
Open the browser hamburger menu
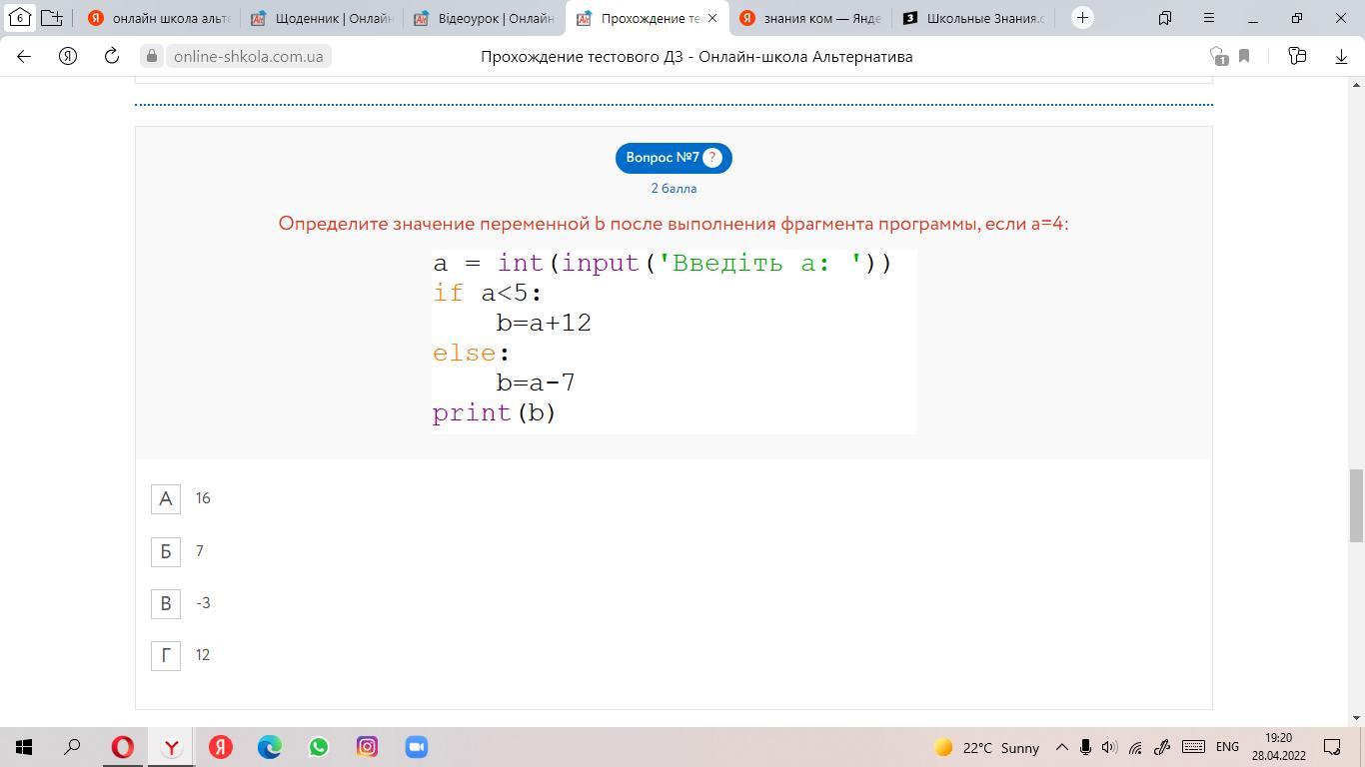(x=1208, y=18)
